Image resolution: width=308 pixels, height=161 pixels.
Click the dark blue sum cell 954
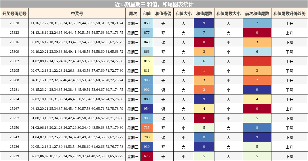click(147, 109)
